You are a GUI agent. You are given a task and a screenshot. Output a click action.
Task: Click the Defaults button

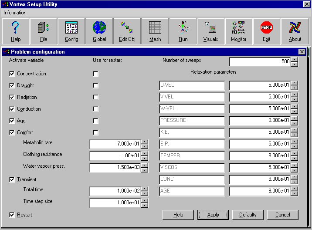[x=248, y=215]
